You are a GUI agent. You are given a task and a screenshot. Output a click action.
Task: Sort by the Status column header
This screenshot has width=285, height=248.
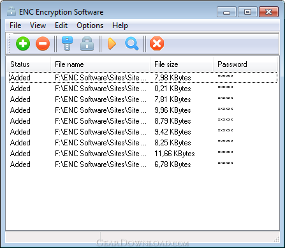tap(28, 64)
